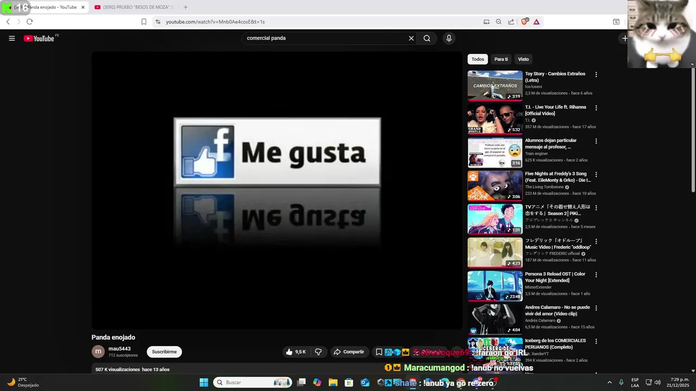Screen dimensions: 696x391
Task: Click the Compartir share button
Action: [349, 352]
